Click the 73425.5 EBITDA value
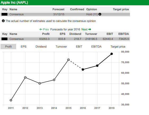This screenshot has height=115, width=149. [124, 39]
